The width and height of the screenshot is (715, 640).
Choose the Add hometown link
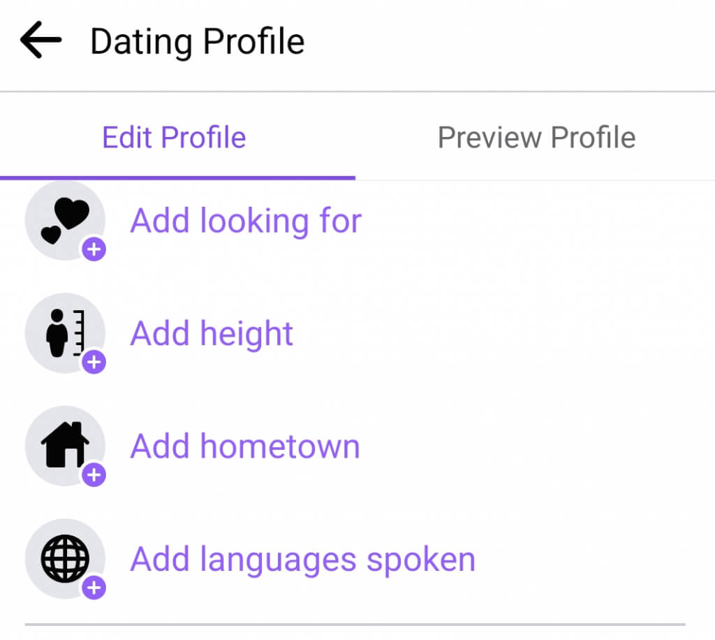[245, 446]
